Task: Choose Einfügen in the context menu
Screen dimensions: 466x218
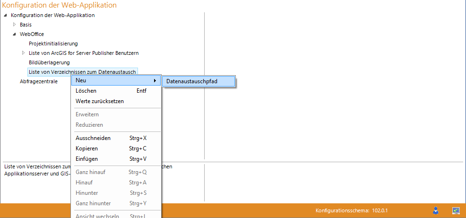Action: tap(86, 159)
